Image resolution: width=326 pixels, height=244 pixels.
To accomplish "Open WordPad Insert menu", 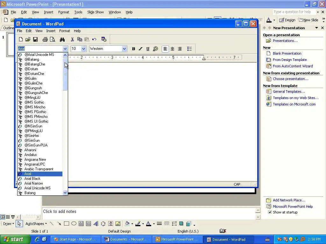I will 51,31.
